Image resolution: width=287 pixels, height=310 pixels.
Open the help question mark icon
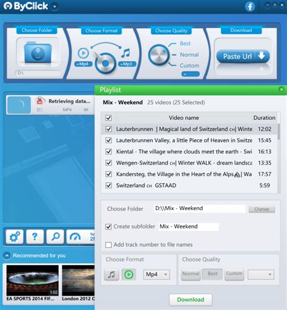point(35,237)
